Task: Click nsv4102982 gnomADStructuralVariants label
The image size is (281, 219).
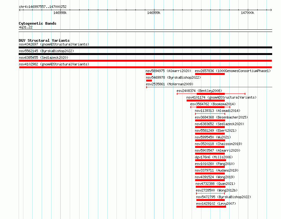Action: click(54, 64)
